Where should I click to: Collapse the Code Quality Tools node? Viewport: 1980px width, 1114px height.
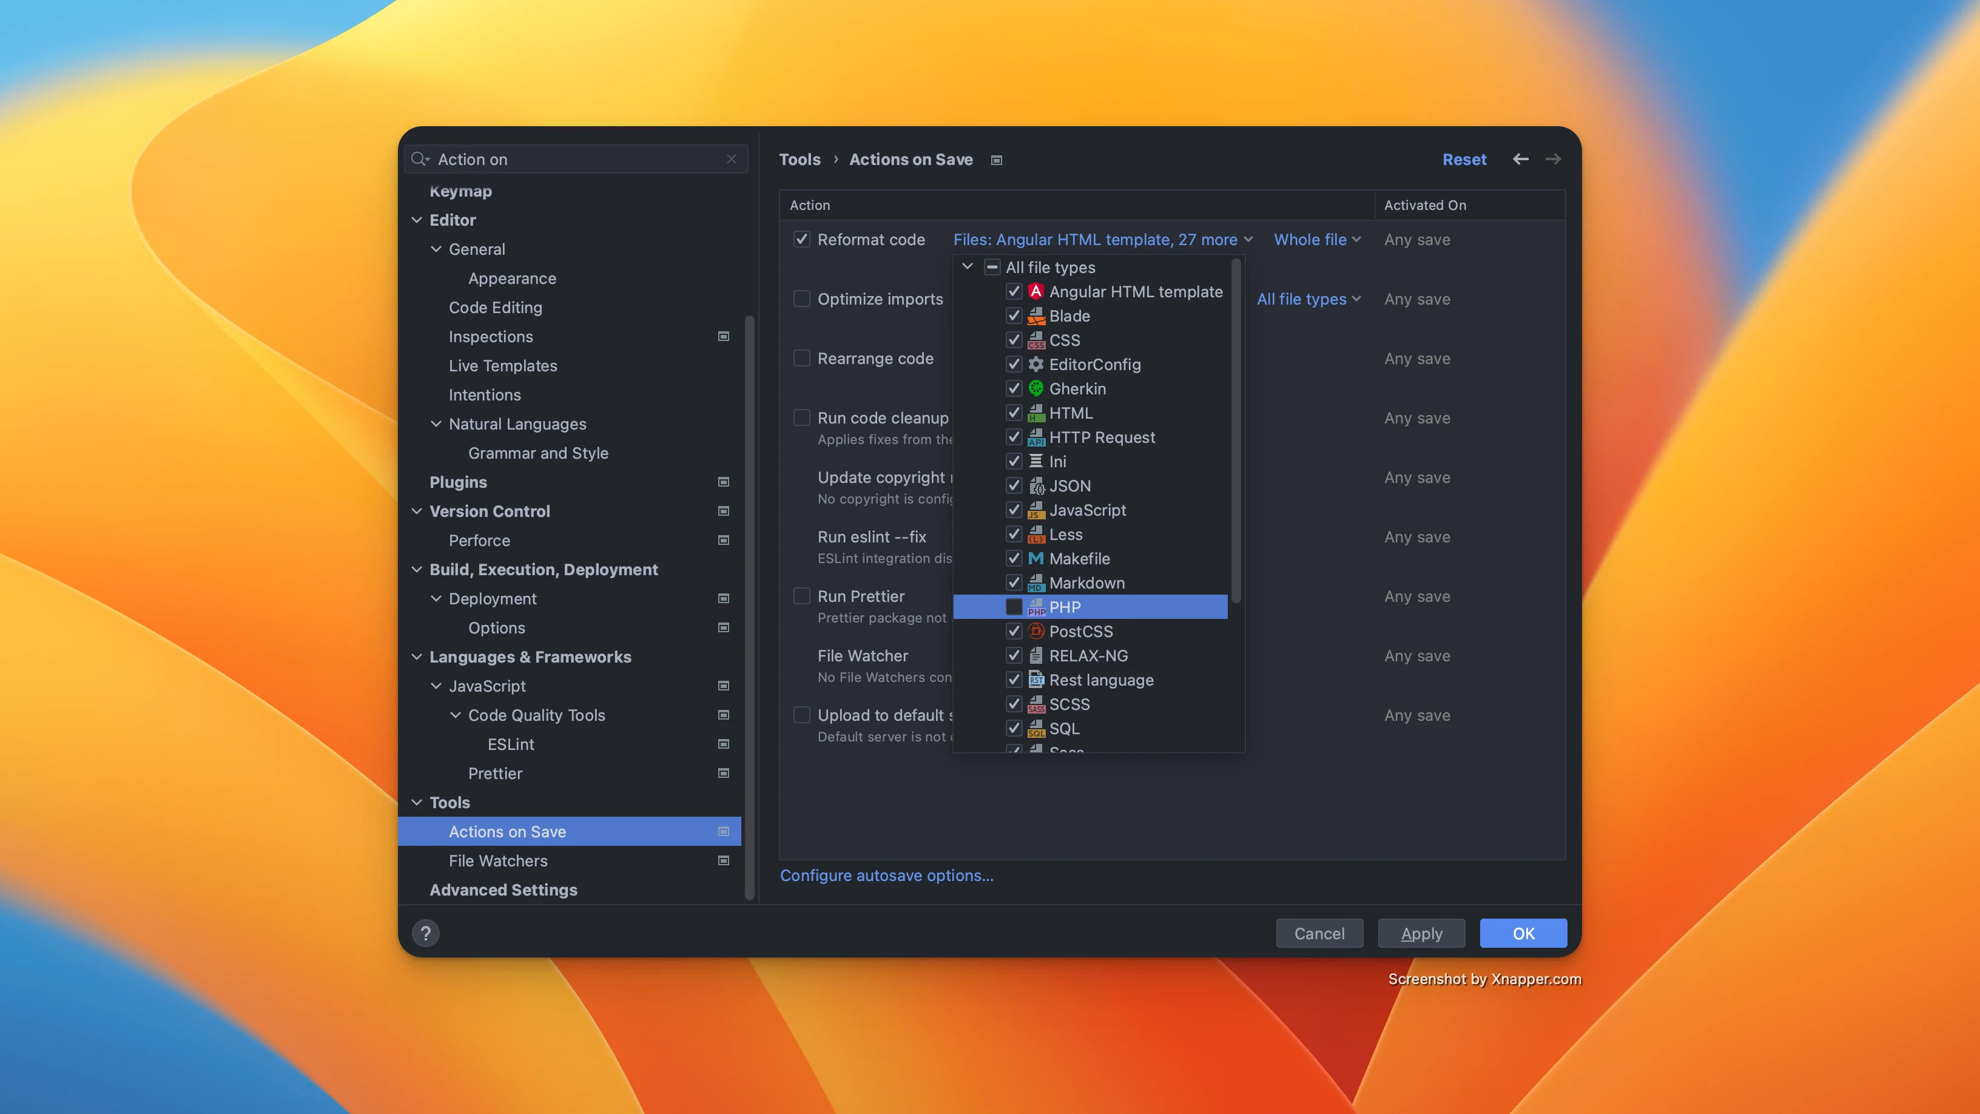[455, 715]
